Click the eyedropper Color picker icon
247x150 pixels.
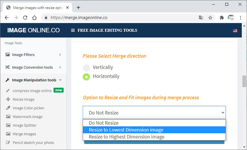(8, 108)
